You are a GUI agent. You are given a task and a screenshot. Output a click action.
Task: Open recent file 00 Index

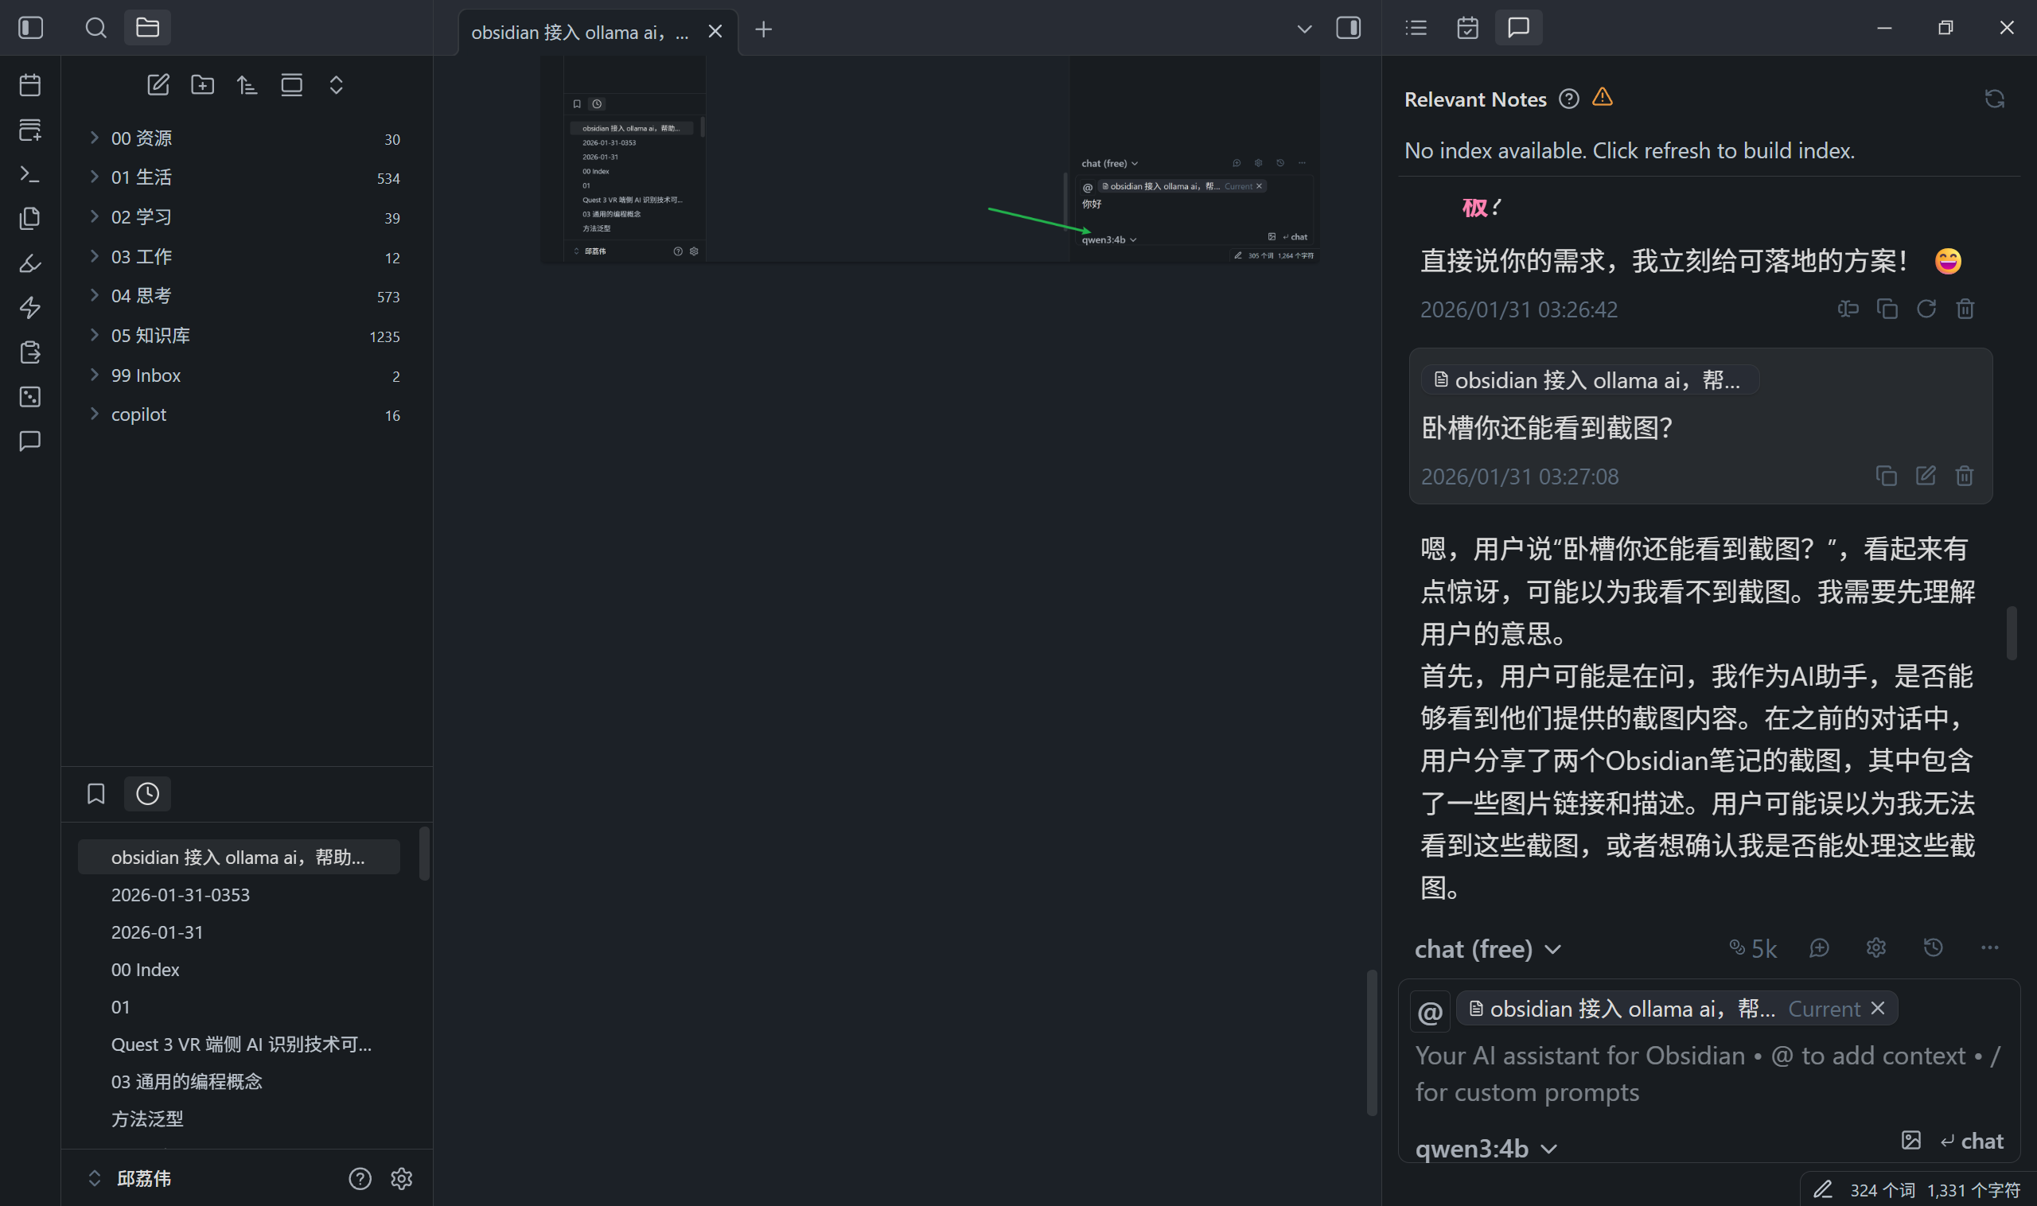(x=145, y=970)
